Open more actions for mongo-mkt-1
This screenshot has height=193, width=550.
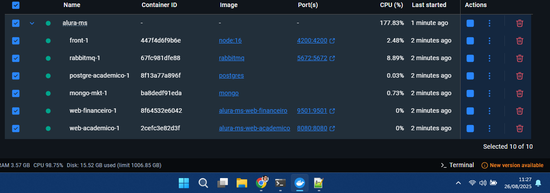(x=490, y=93)
